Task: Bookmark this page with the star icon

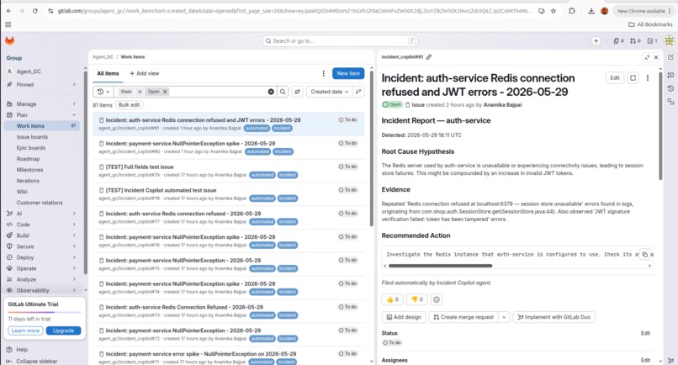Action: 554,11
